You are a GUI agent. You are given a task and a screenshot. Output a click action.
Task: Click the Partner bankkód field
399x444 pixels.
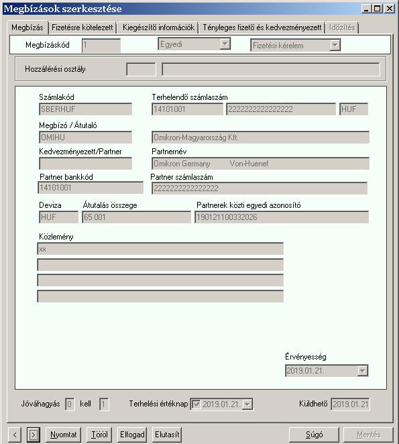click(91, 188)
